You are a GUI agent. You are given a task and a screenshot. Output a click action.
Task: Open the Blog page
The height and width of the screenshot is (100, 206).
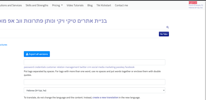click(x=90, y=5)
